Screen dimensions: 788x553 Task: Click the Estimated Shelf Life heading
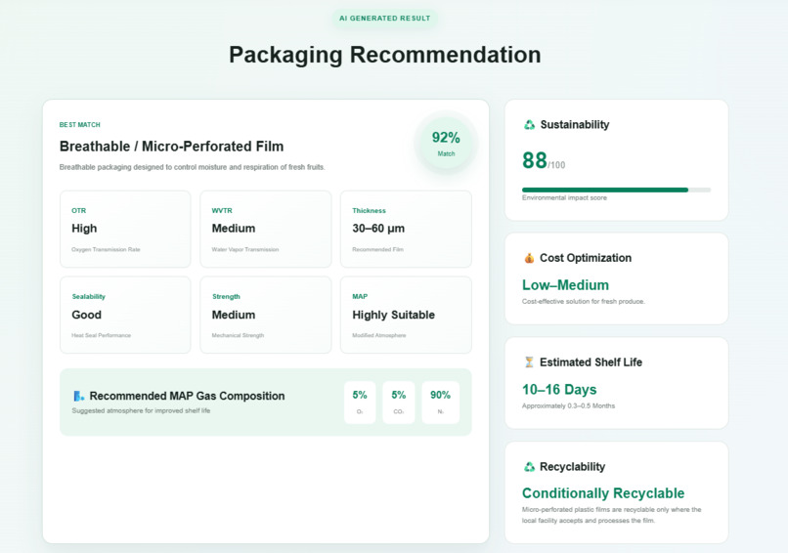[591, 362]
